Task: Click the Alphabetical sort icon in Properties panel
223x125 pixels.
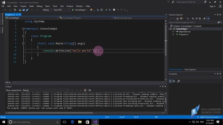Action: pos(174,81)
